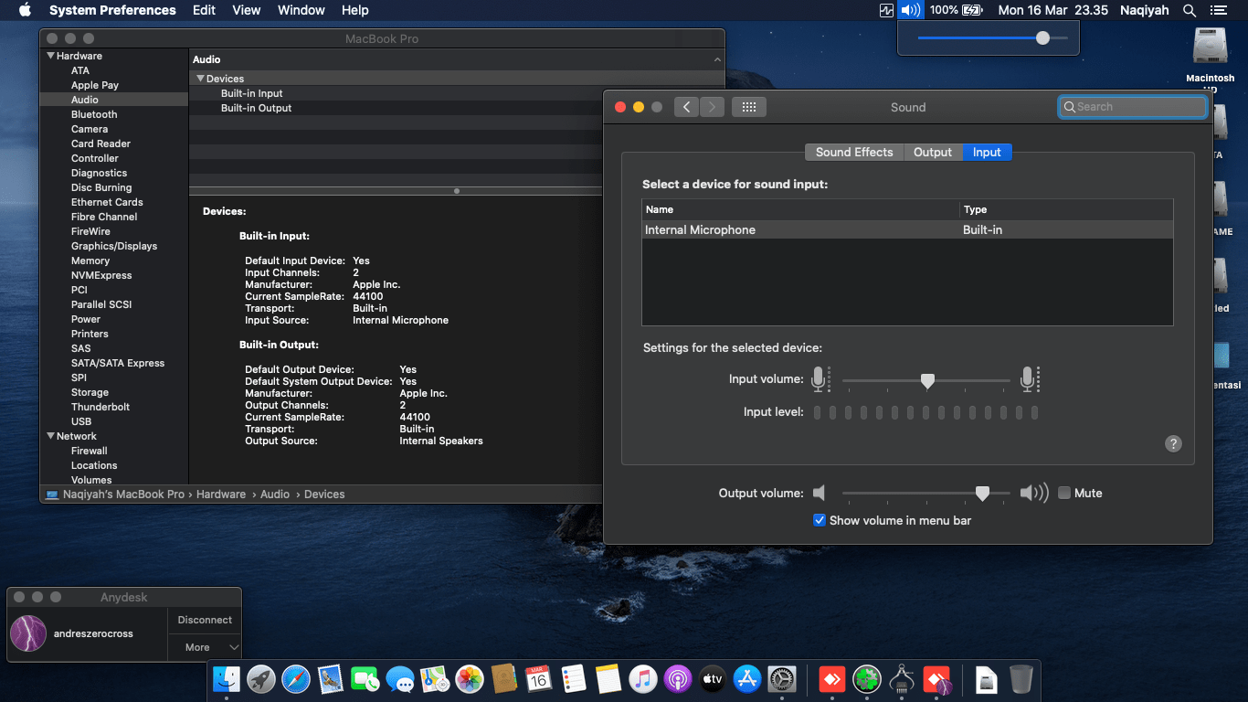Open Photos from the dock
The image size is (1248, 702).
tap(470, 679)
